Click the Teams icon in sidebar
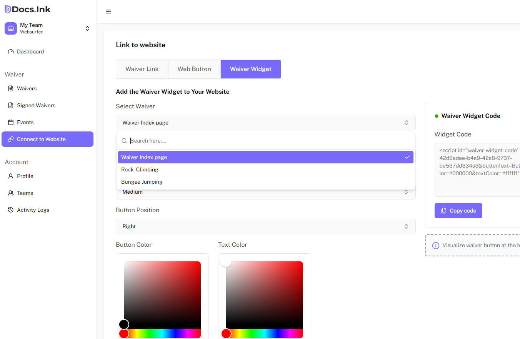The image size is (520, 339). click(11, 193)
